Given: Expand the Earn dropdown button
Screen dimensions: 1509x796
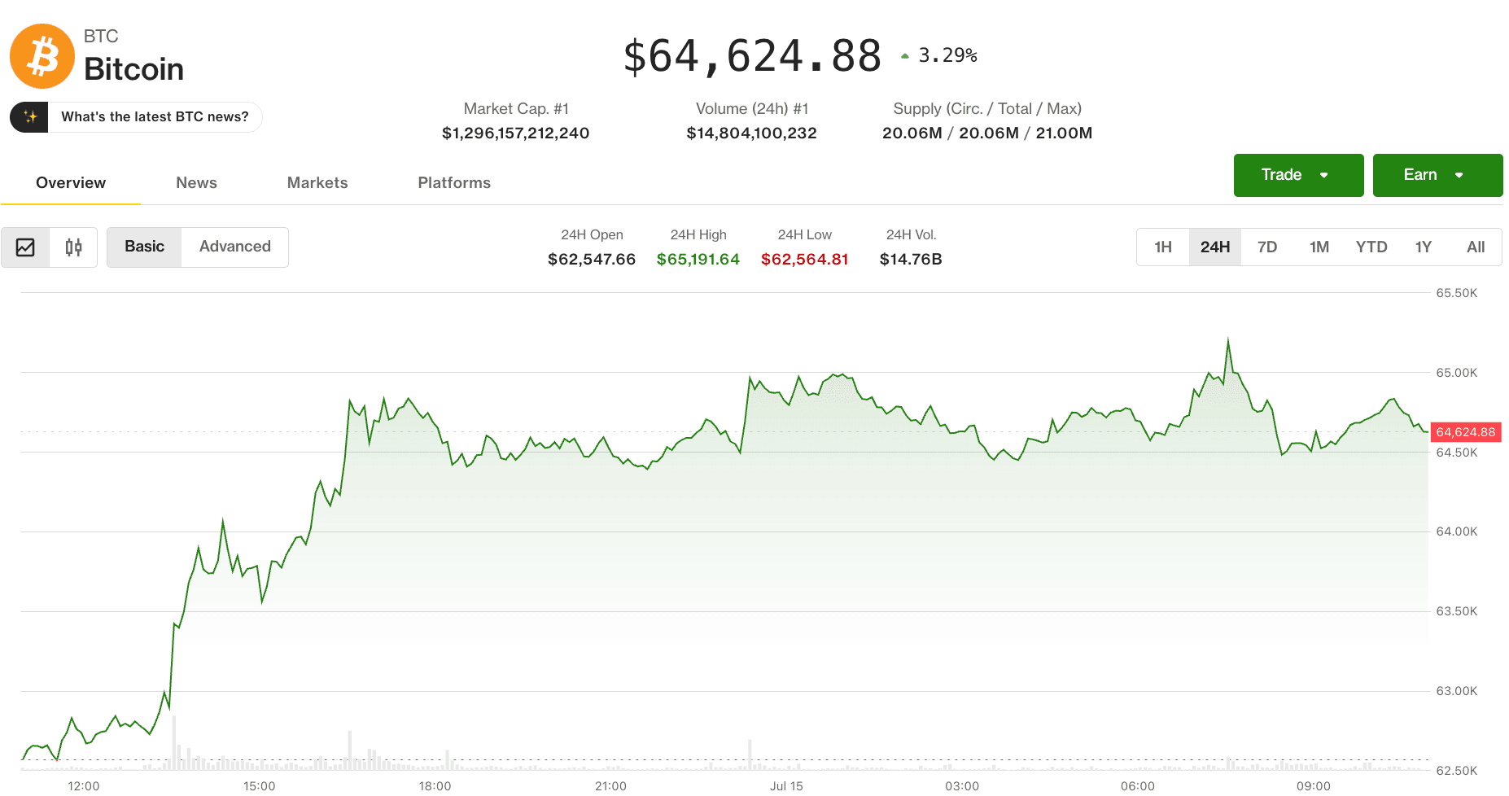Looking at the screenshot, I should coord(1437,175).
